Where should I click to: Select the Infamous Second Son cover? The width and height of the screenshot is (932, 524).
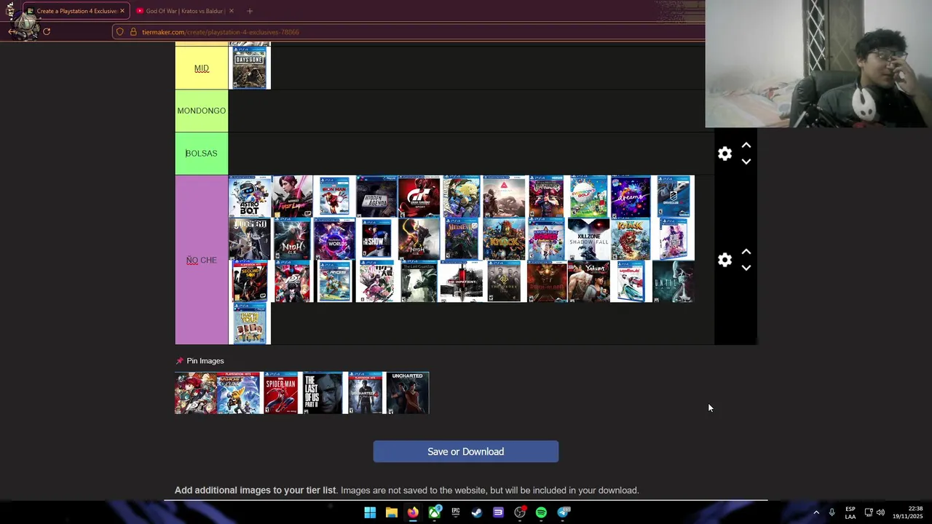tap(250, 281)
